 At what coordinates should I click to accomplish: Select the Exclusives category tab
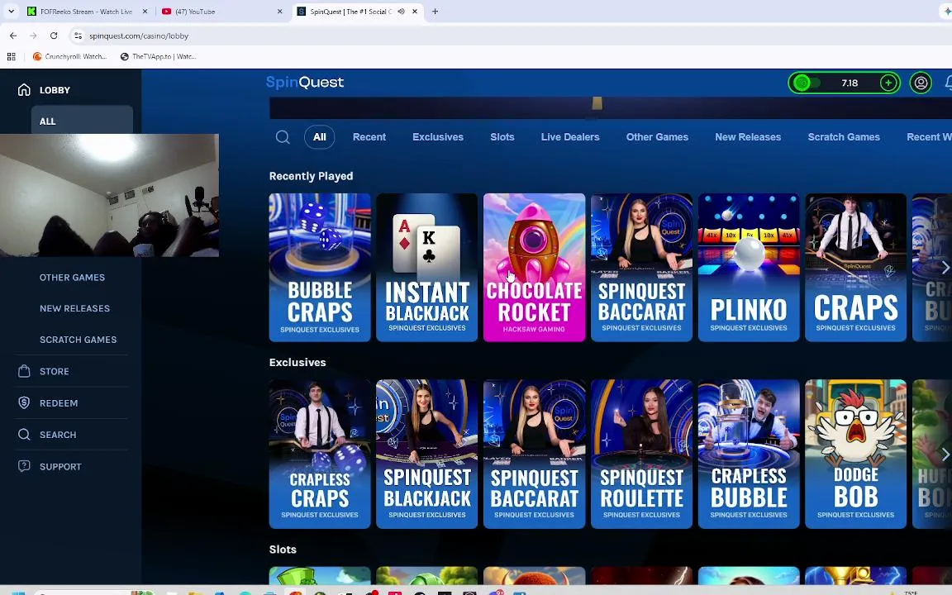pos(438,137)
